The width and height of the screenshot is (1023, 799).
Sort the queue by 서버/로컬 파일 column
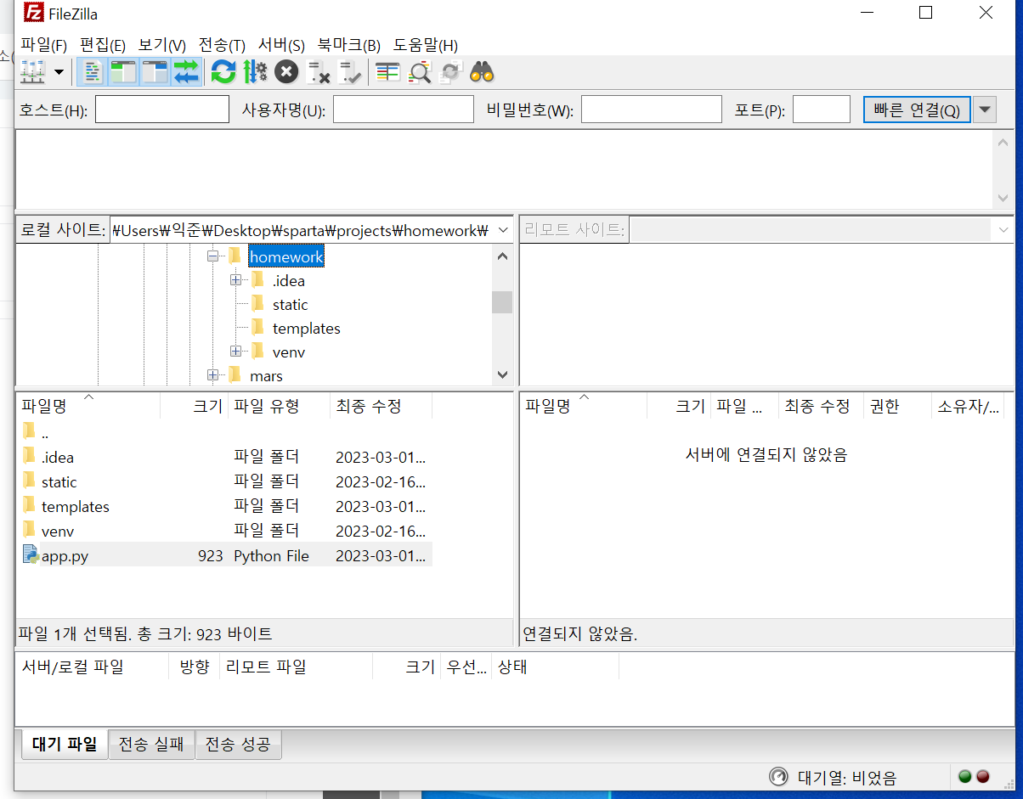pos(92,667)
